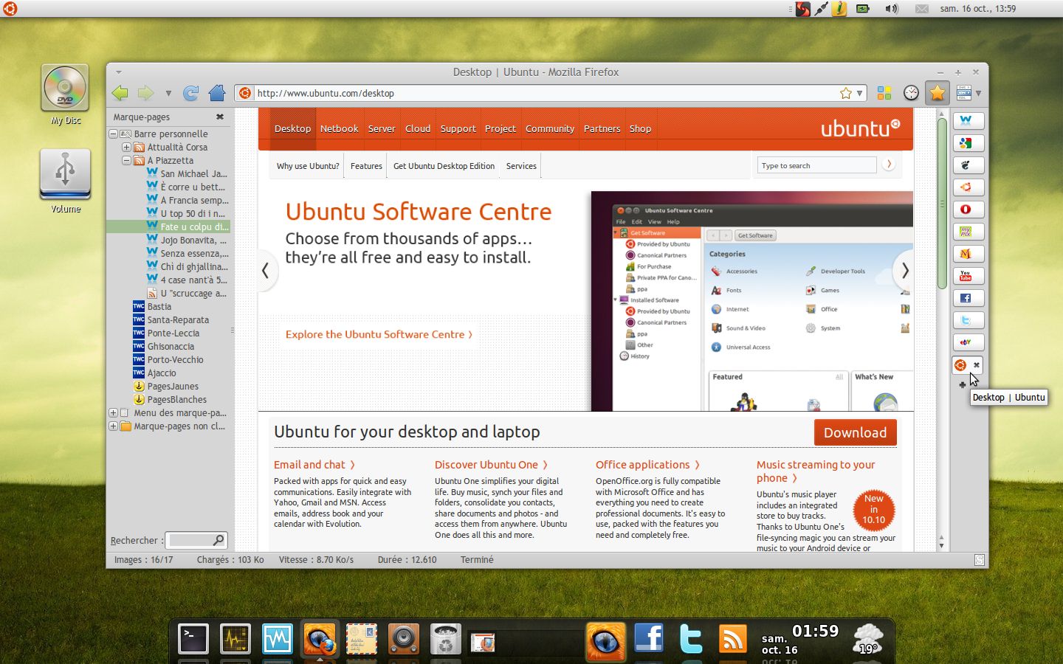Close the active Desktop | Ubuntu tab
Image resolution: width=1063 pixels, height=664 pixels.
976,364
